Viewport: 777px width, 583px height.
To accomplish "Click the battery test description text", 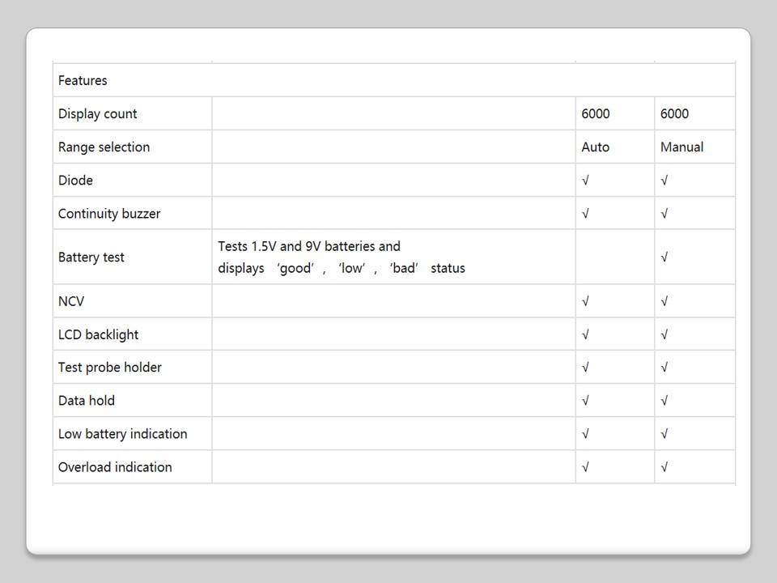I will (x=341, y=257).
